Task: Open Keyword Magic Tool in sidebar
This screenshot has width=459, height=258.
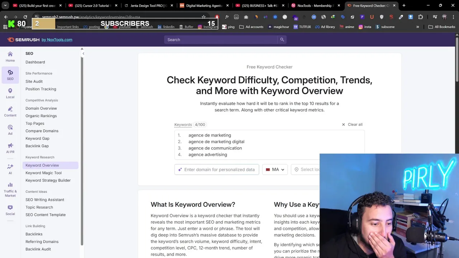Action: coord(43,173)
